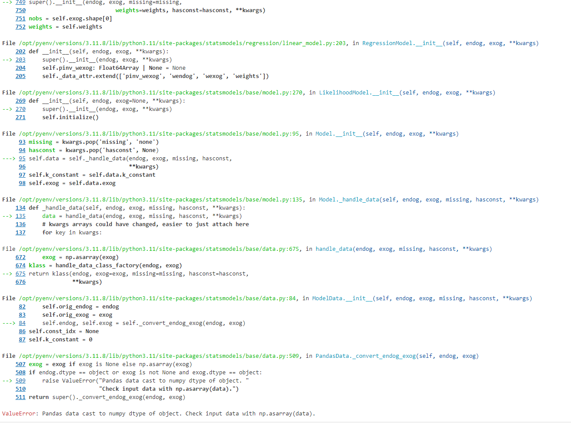Open the linear_model.py:203 file path link
Image resolution: width=571 pixels, height=428 pixels.
[182, 43]
